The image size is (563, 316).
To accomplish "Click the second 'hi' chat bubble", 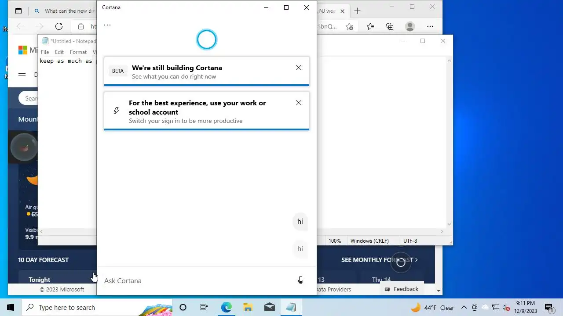I will [x=300, y=249].
